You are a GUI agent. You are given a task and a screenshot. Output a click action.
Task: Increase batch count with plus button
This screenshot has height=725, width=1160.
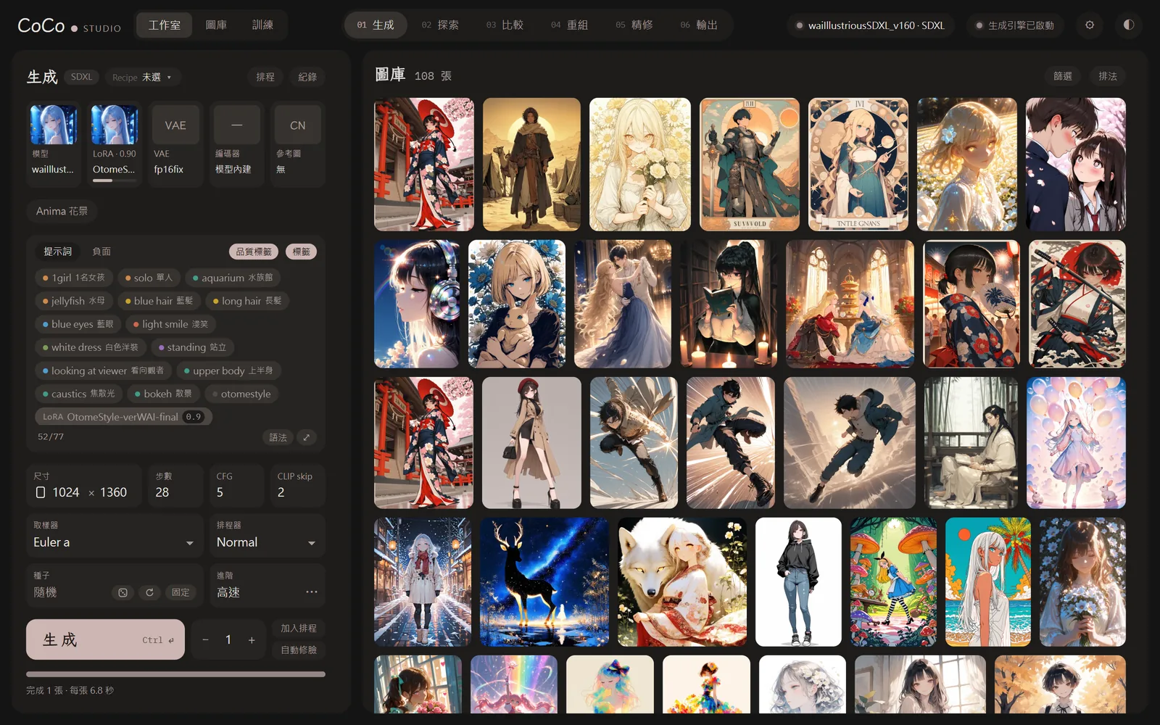point(252,639)
